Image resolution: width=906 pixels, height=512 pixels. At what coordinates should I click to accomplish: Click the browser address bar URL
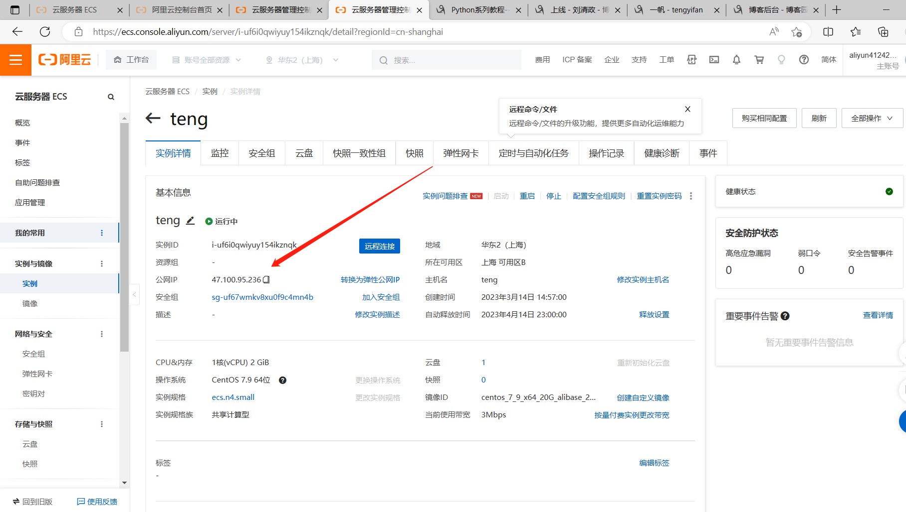tap(268, 32)
